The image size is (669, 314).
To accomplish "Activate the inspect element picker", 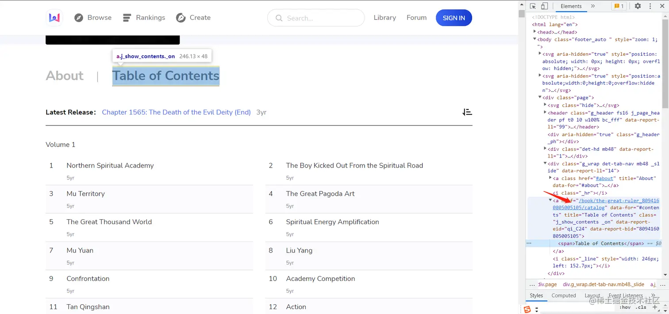I will tap(533, 6).
